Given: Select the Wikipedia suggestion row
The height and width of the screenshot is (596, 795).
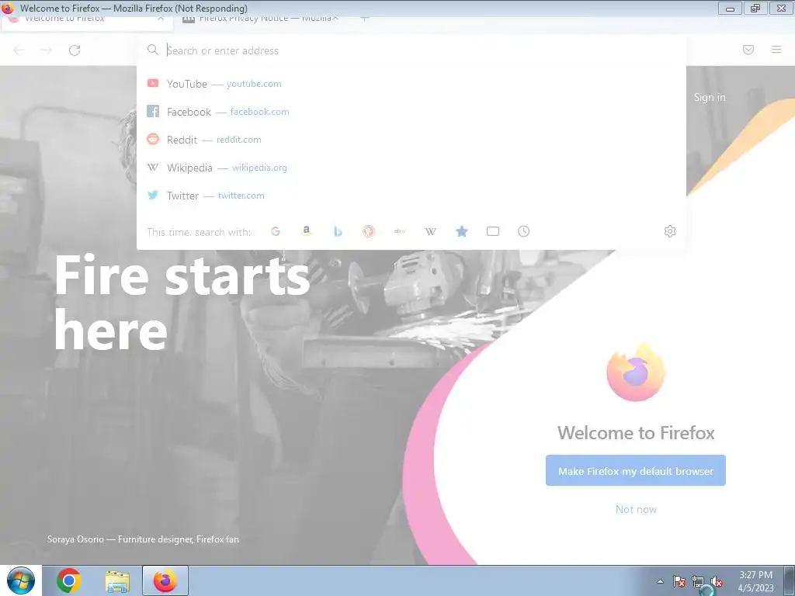Looking at the screenshot, I should point(411,168).
